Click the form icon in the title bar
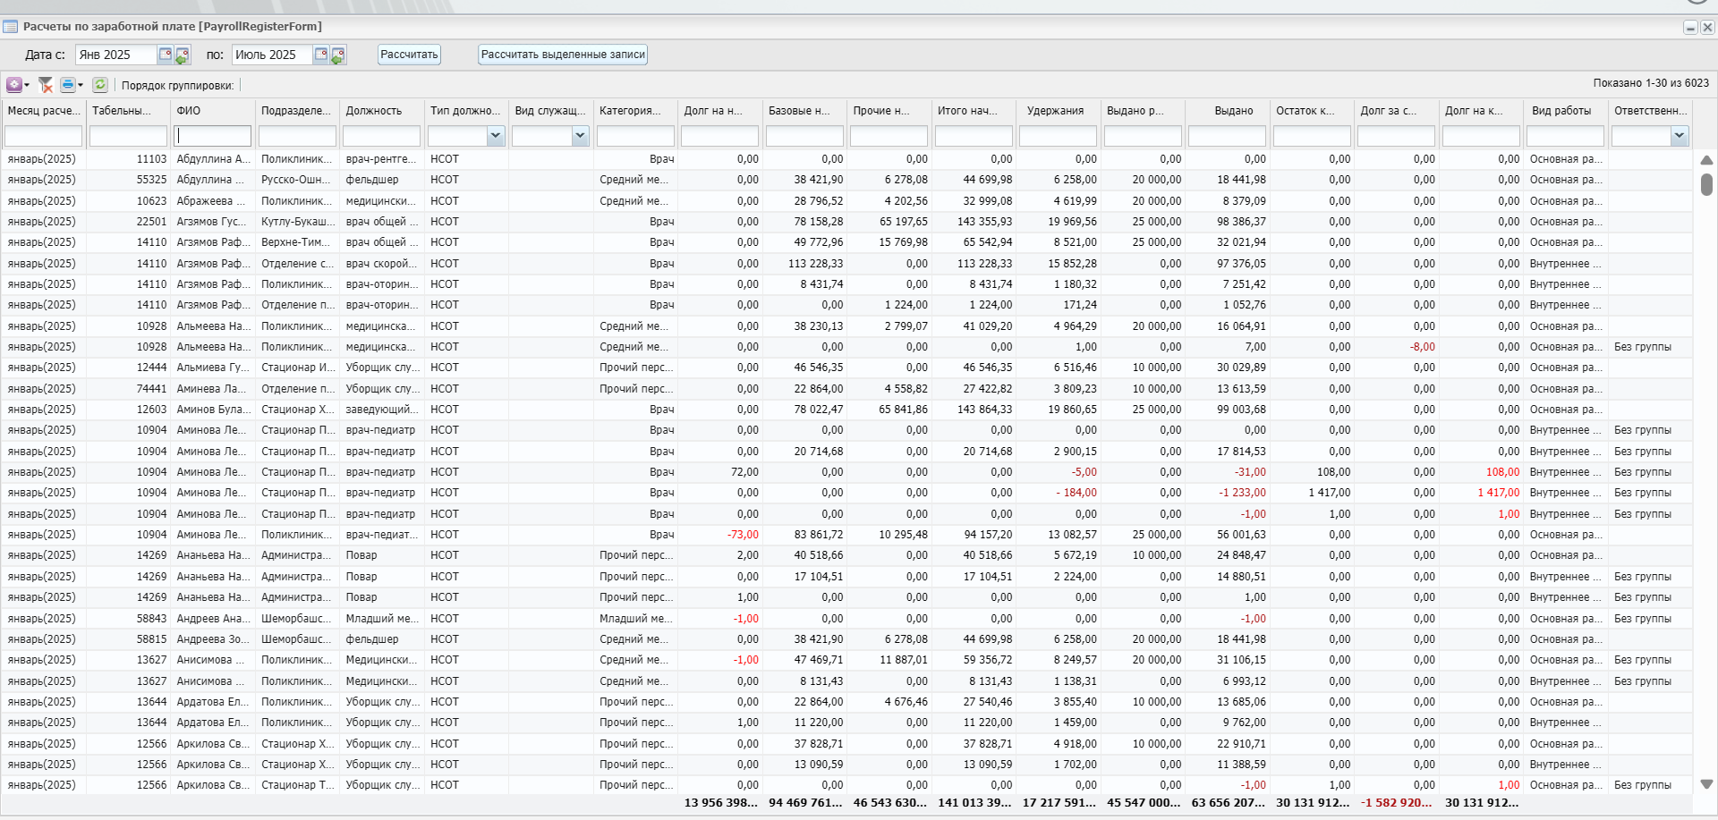 [x=11, y=27]
